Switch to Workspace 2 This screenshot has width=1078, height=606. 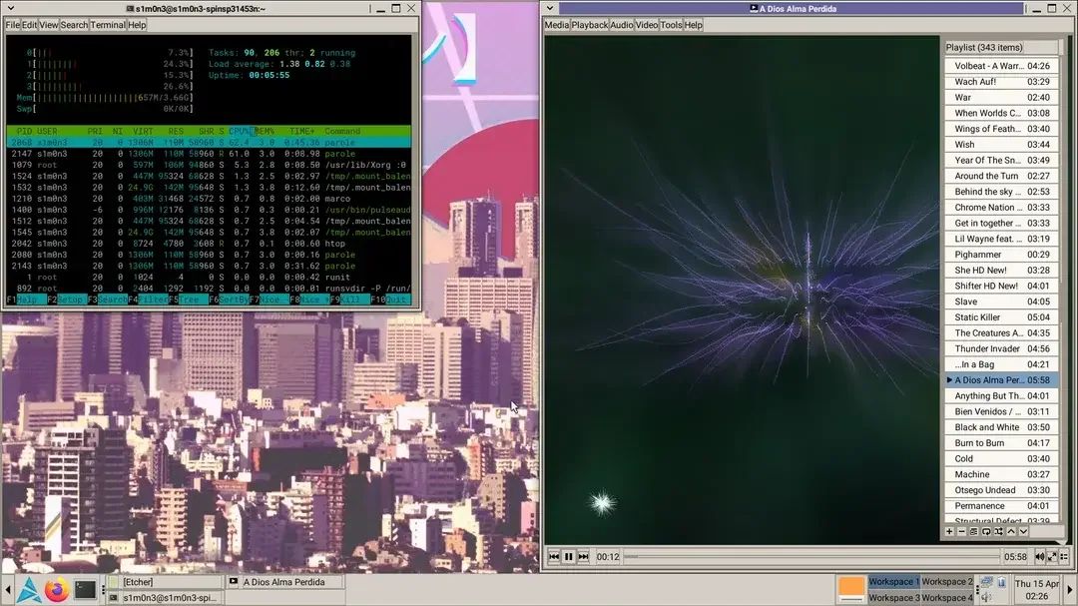(x=946, y=581)
